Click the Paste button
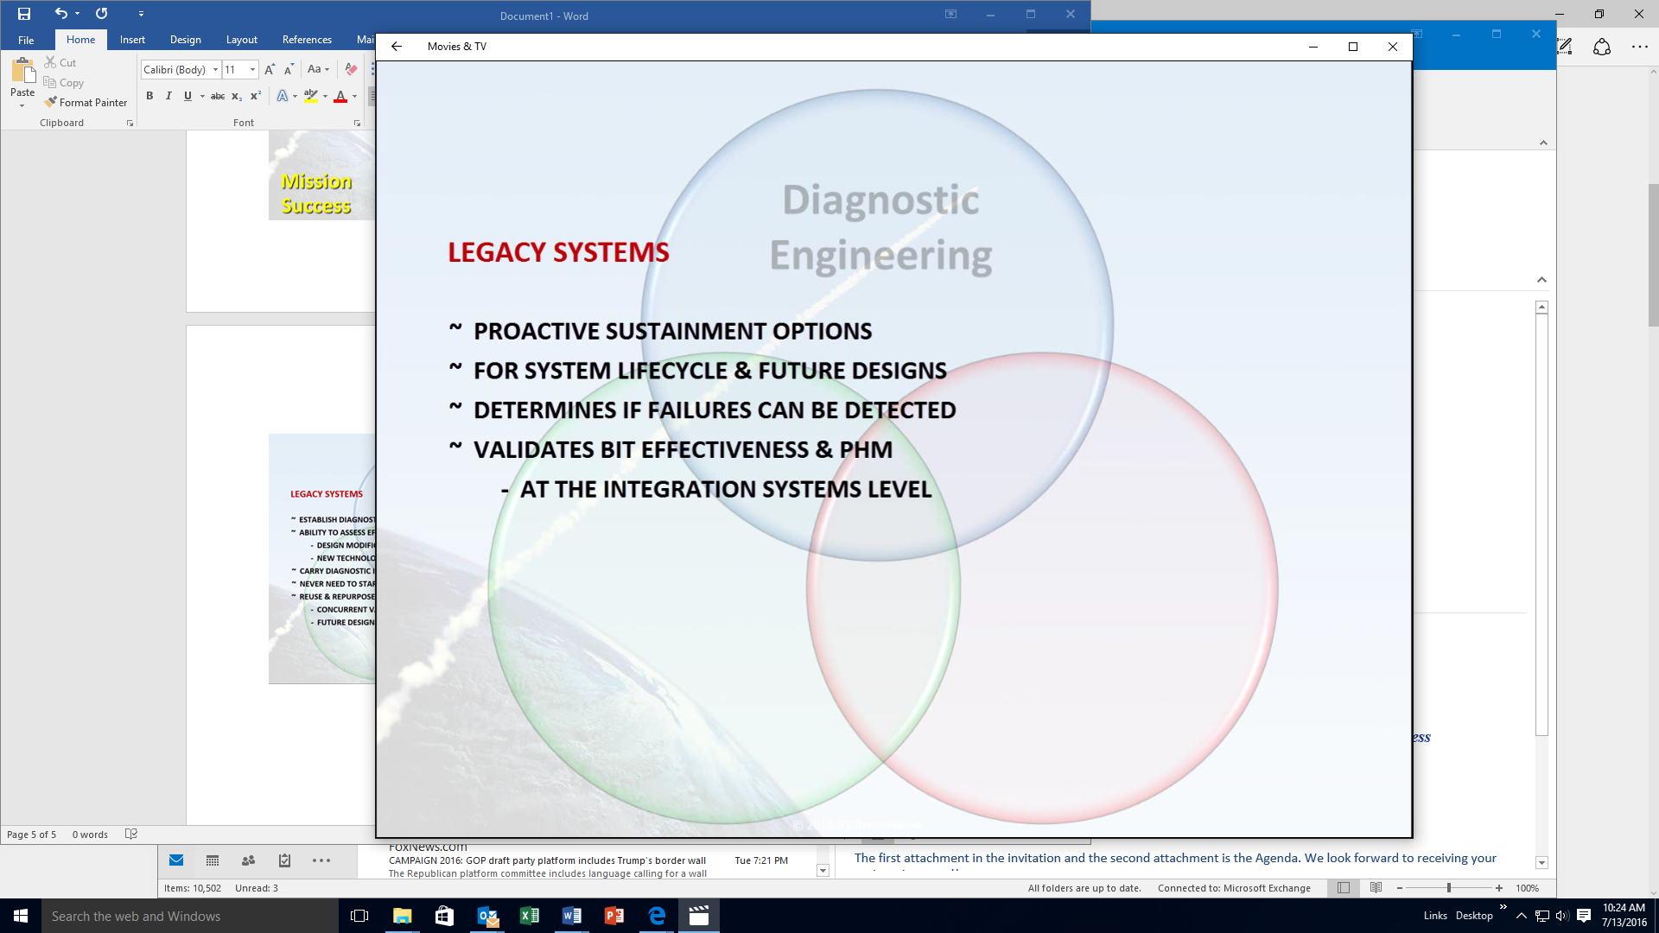The height and width of the screenshot is (933, 1659). [x=22, y=78]
